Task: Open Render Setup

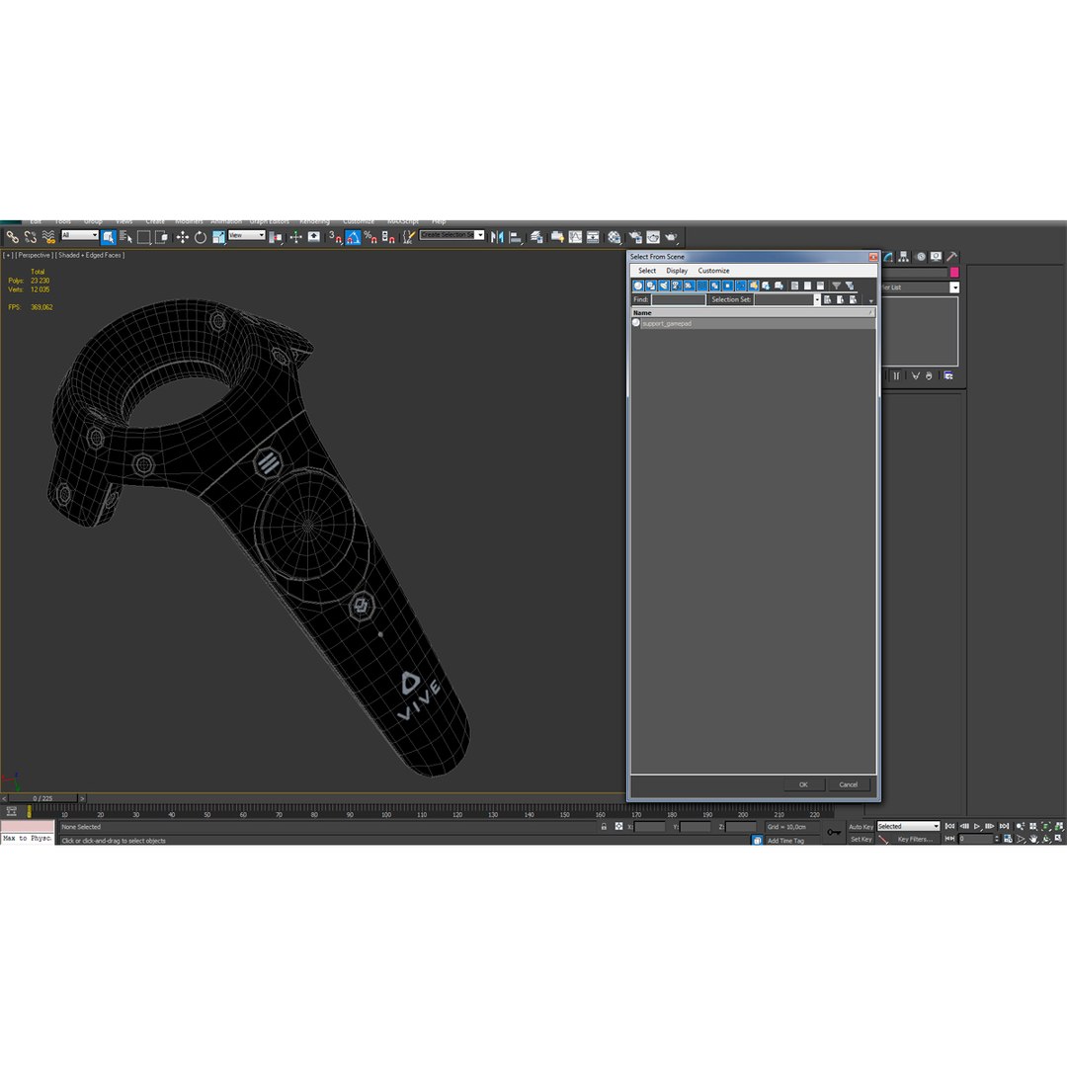Action: coord(635,237)
